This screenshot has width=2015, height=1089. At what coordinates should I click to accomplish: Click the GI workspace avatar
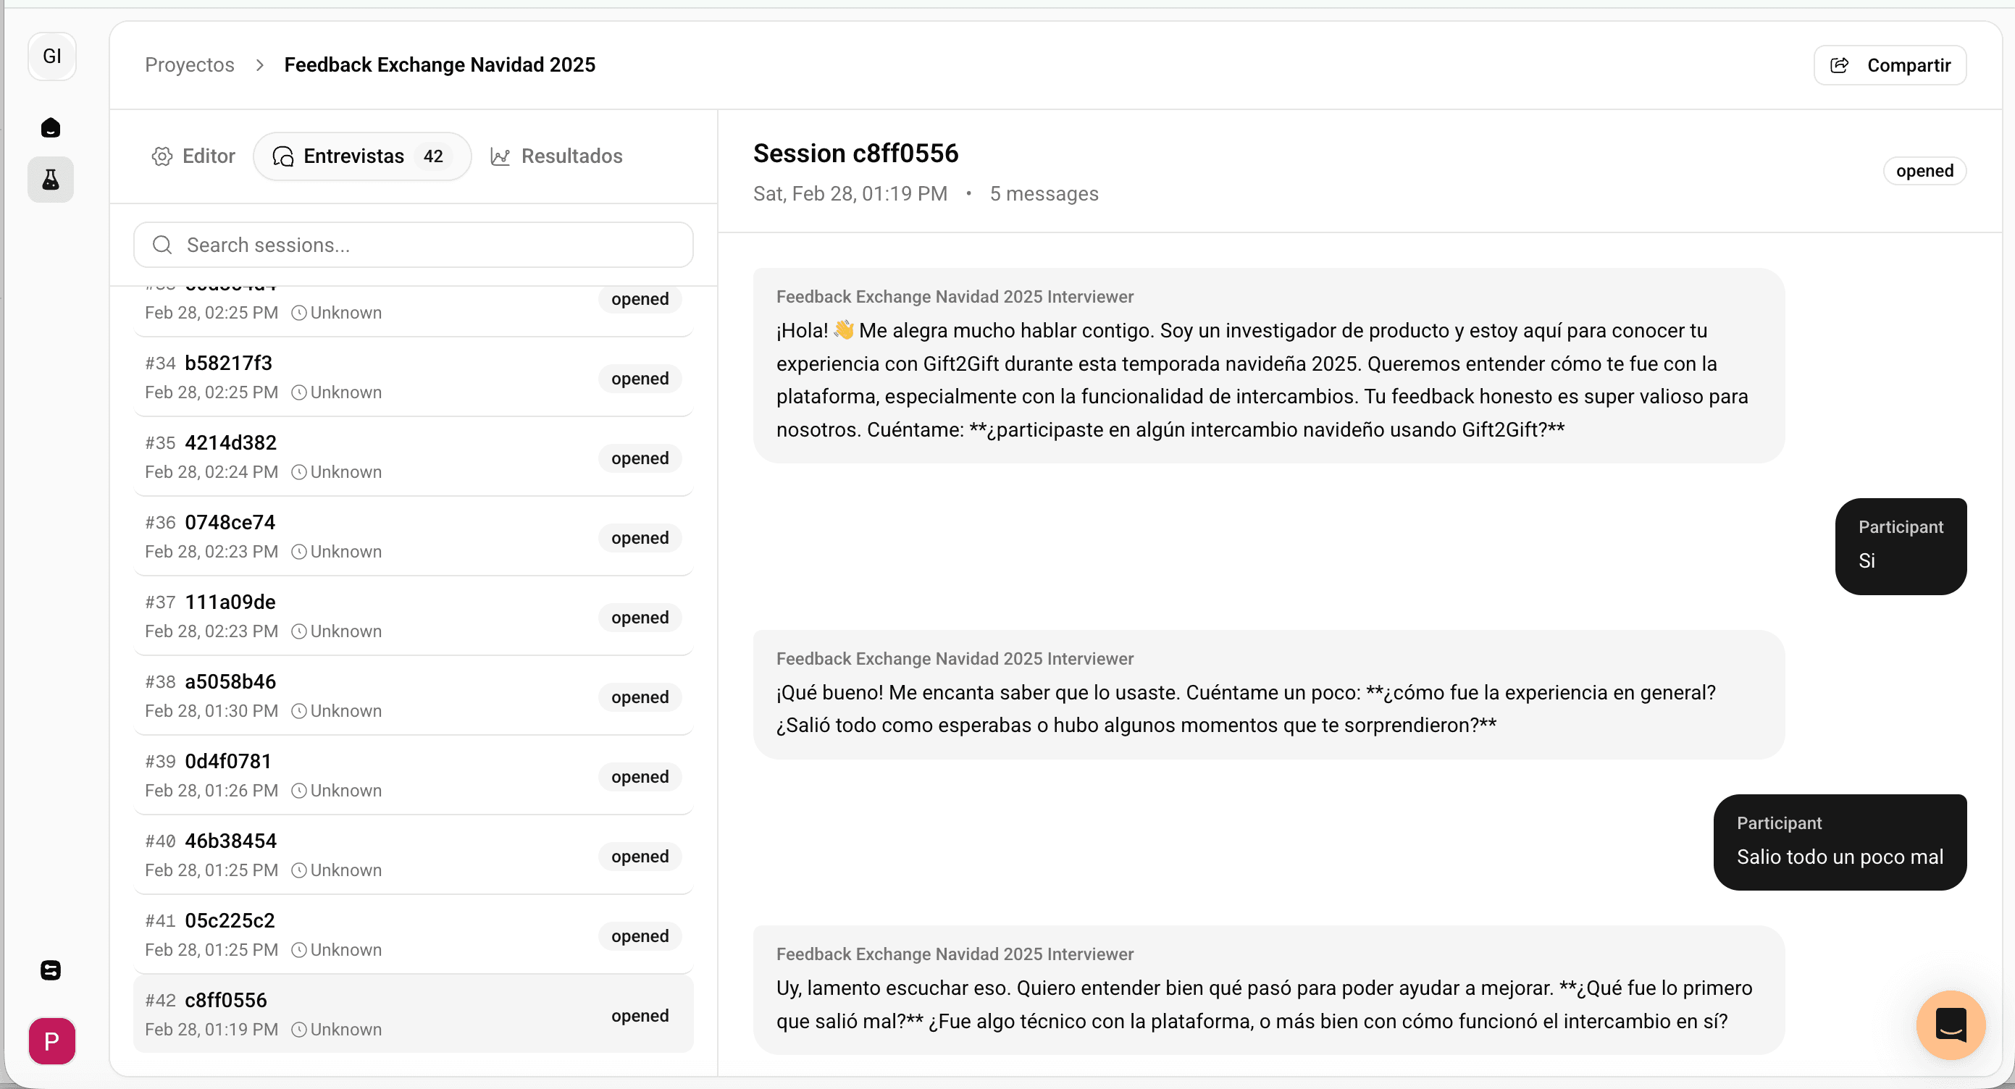pos(51,56)
